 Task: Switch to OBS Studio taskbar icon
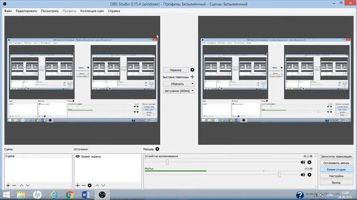[102, 195]
